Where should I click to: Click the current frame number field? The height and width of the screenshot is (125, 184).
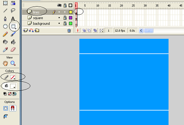pyautogui.click(x=109, y=31)
